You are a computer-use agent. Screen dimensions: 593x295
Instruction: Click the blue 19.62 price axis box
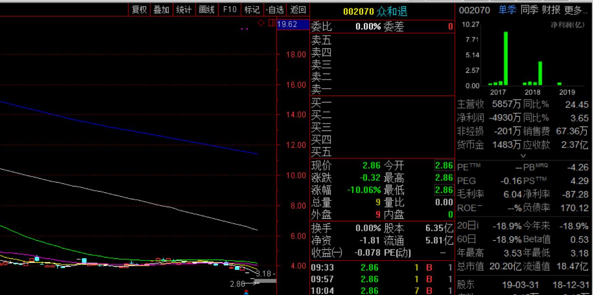pyautogui.click(x=293, y=24)
